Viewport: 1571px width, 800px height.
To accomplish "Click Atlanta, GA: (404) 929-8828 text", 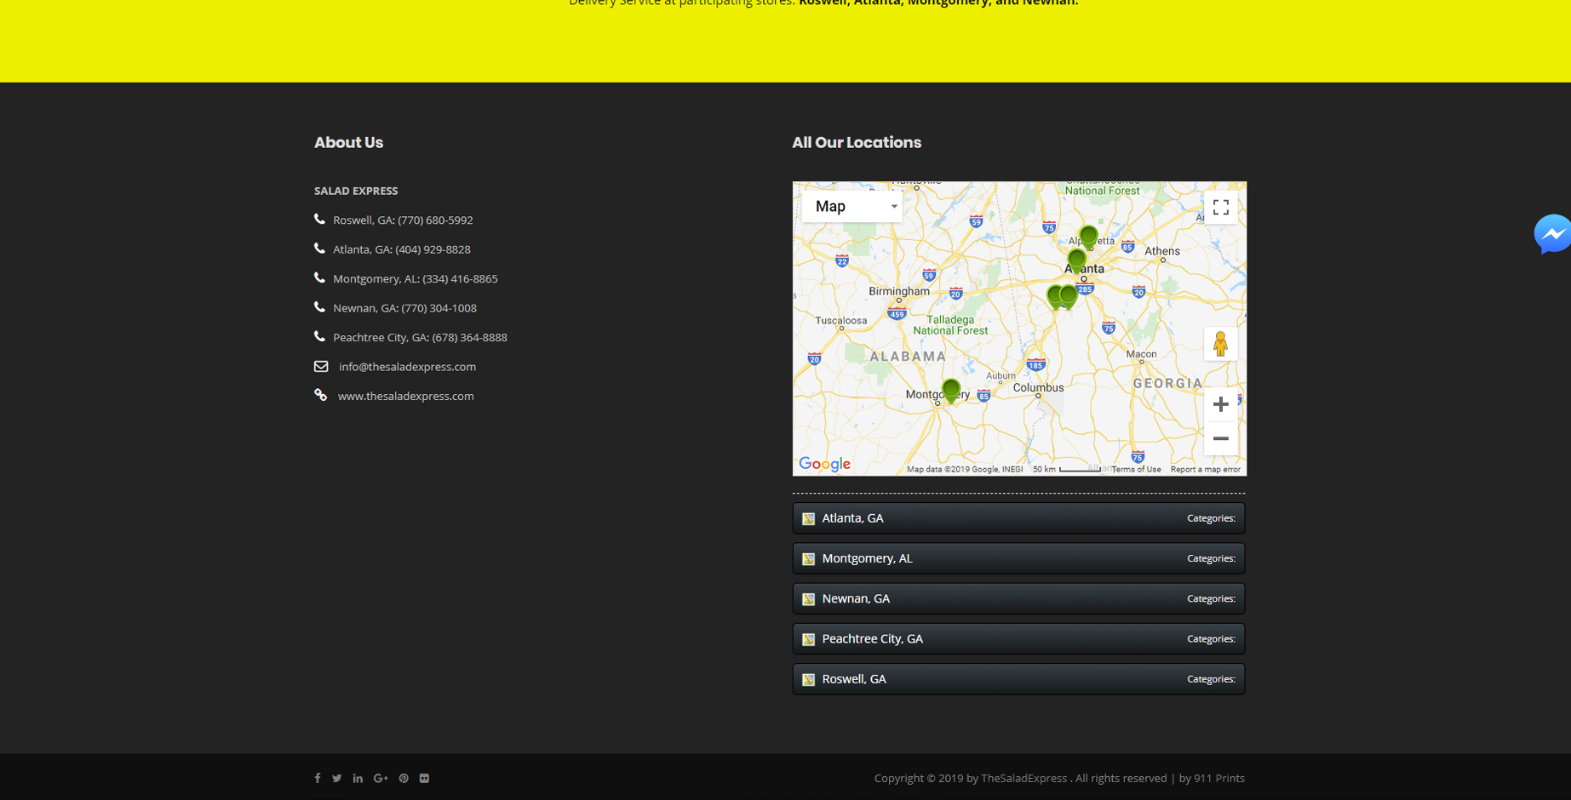I will click(x=402, y=249).
